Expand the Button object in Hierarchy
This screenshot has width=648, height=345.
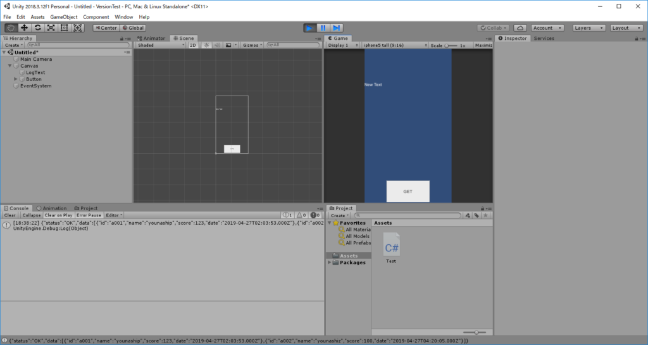pyautogui.click(x=15, y=79)
